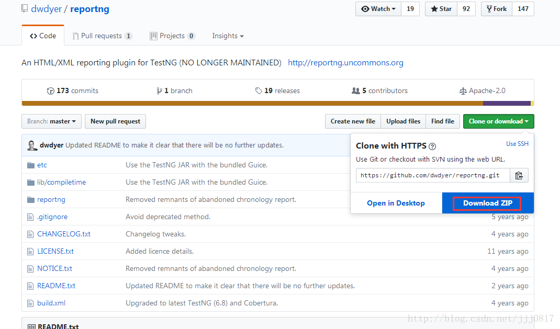Click the etc folder icon
Screen dimensions: 560x329
(x=31, y=165)
